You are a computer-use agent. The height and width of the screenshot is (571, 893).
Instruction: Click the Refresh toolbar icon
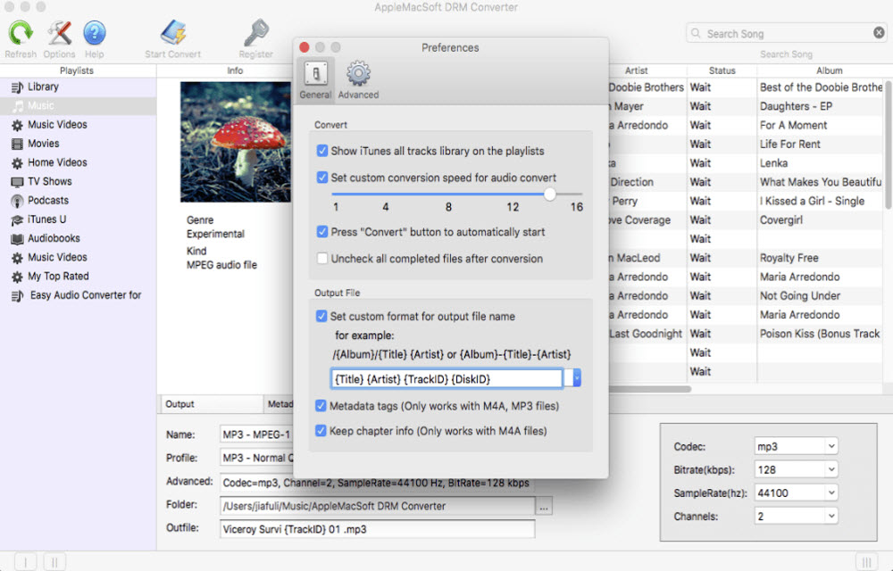[x=21, y=33]
